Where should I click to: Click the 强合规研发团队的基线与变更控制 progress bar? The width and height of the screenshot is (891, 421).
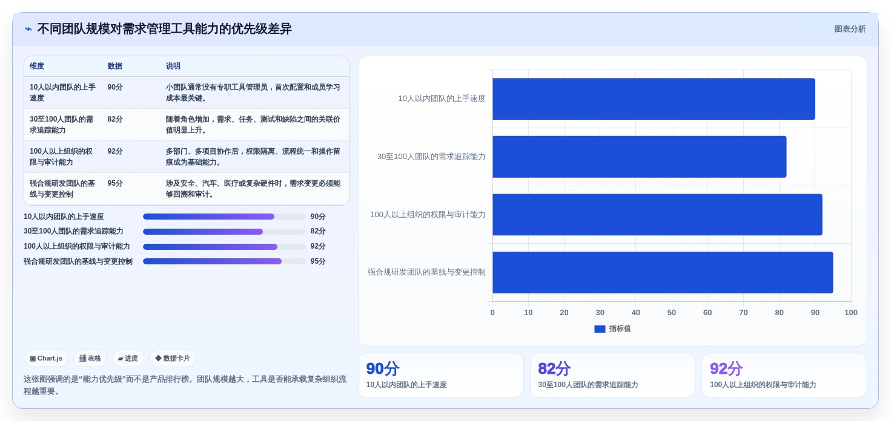tap(224, 261)
